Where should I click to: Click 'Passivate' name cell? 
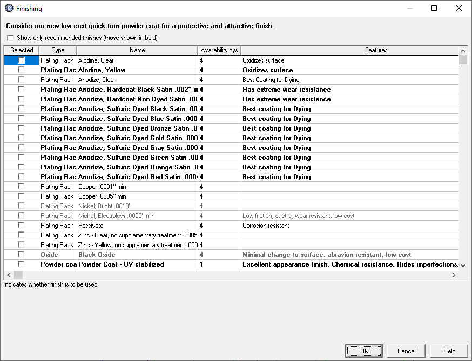click(x=137, y=226)
